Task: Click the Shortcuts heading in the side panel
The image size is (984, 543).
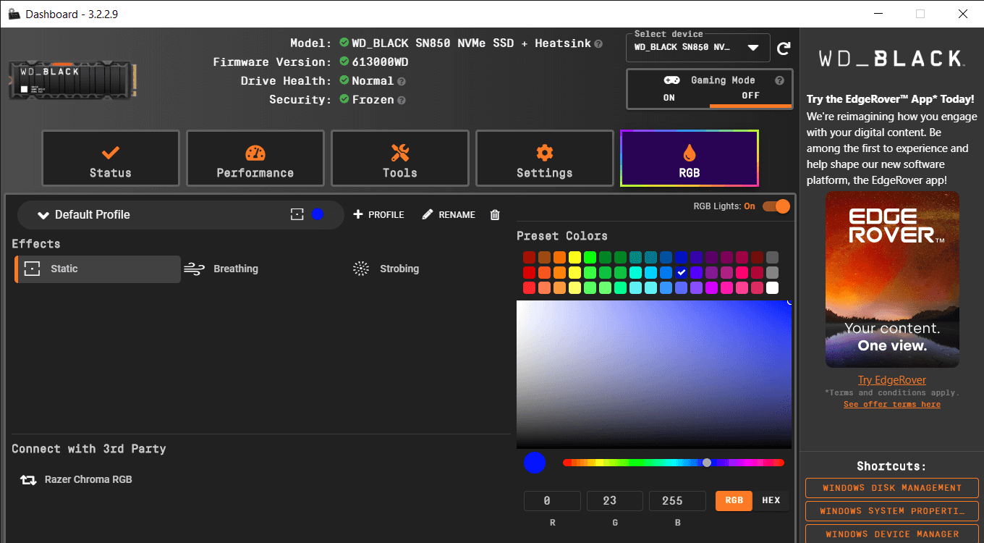Action: 891,466
